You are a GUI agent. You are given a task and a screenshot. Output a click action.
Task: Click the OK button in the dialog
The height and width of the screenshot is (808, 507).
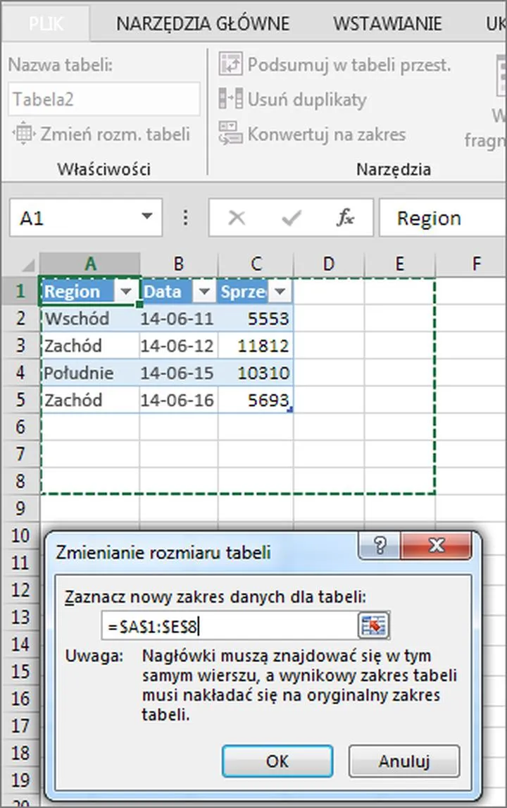pyautogui.click(x=277, y=761)
